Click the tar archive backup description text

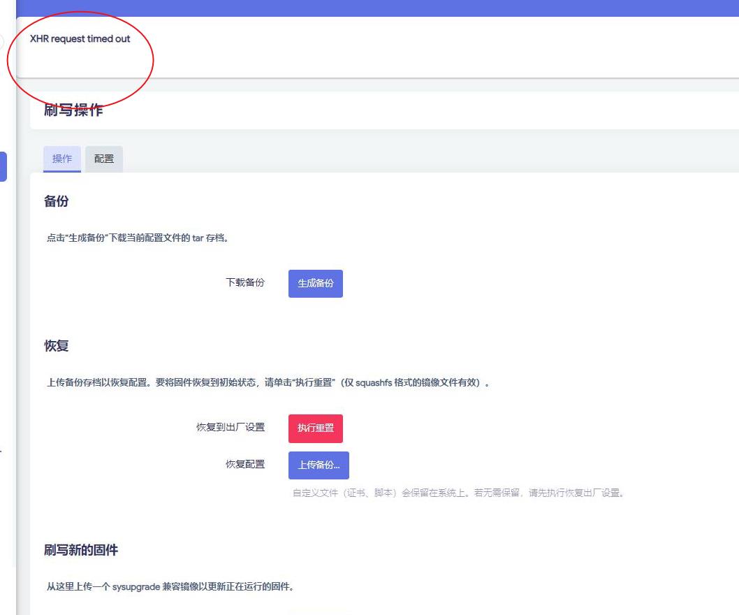point(138,238)
